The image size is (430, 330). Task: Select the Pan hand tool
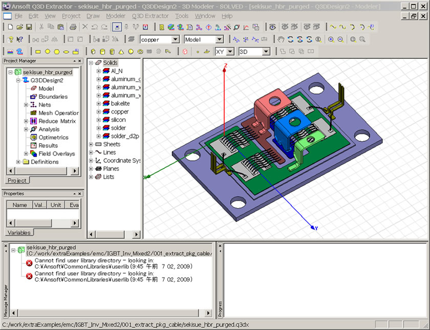(x=281, y=39)
